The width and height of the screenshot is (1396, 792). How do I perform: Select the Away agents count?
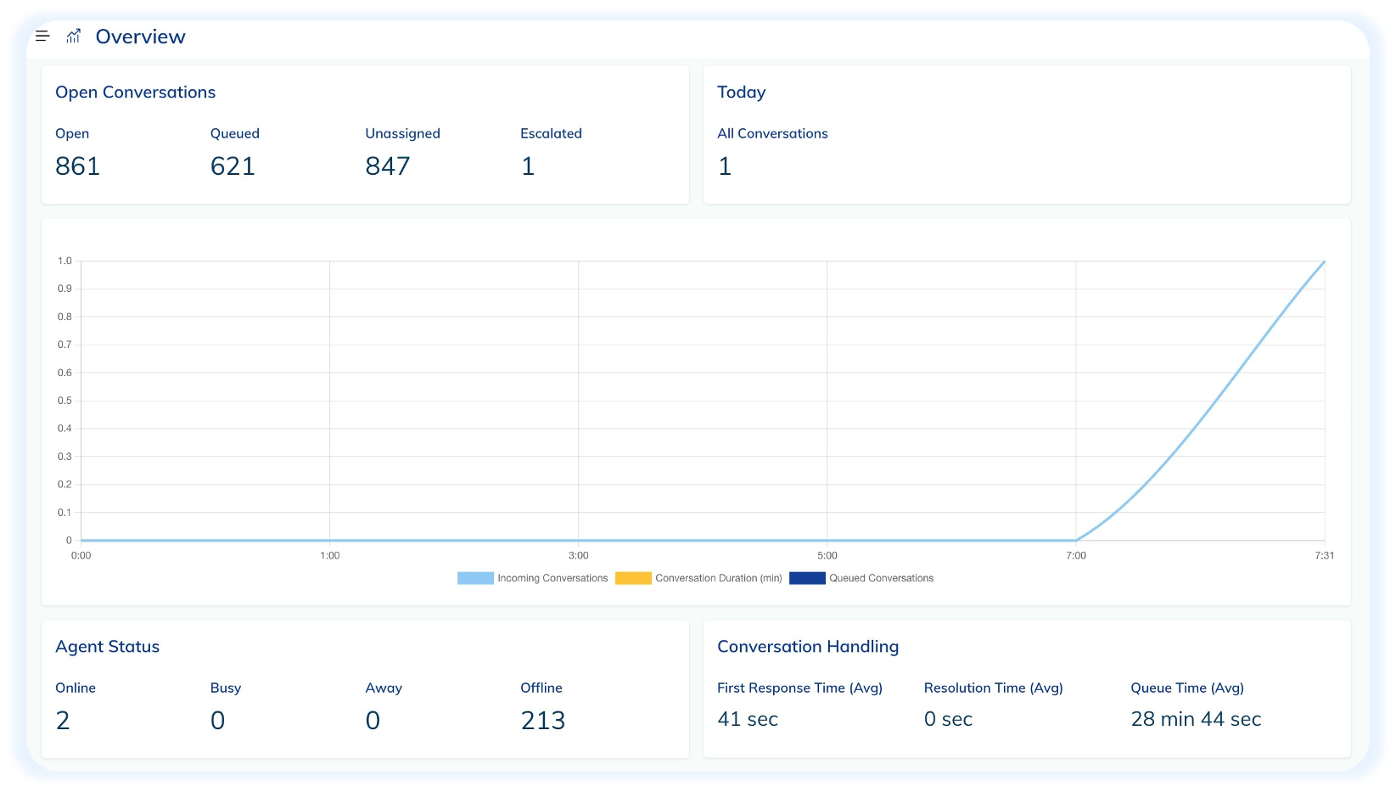(x=373, y=721)
